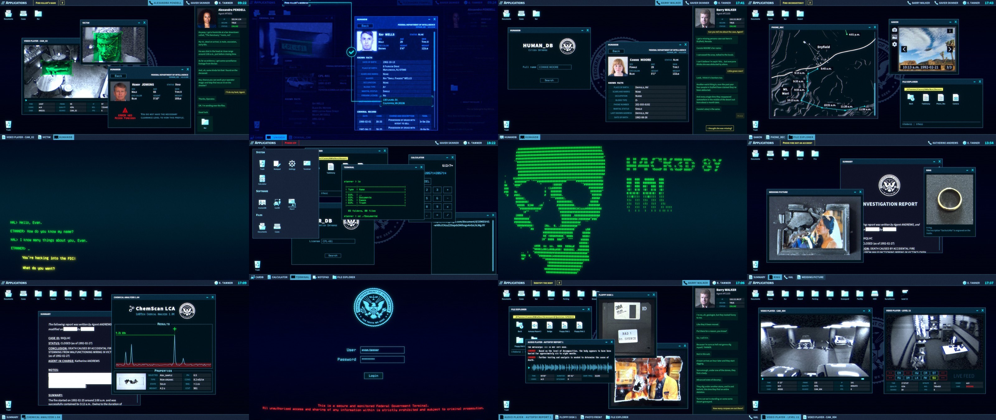The height and width of the screenshot is (420, 996).
Task: Open the HDD desktop icon
Action: 875,295
